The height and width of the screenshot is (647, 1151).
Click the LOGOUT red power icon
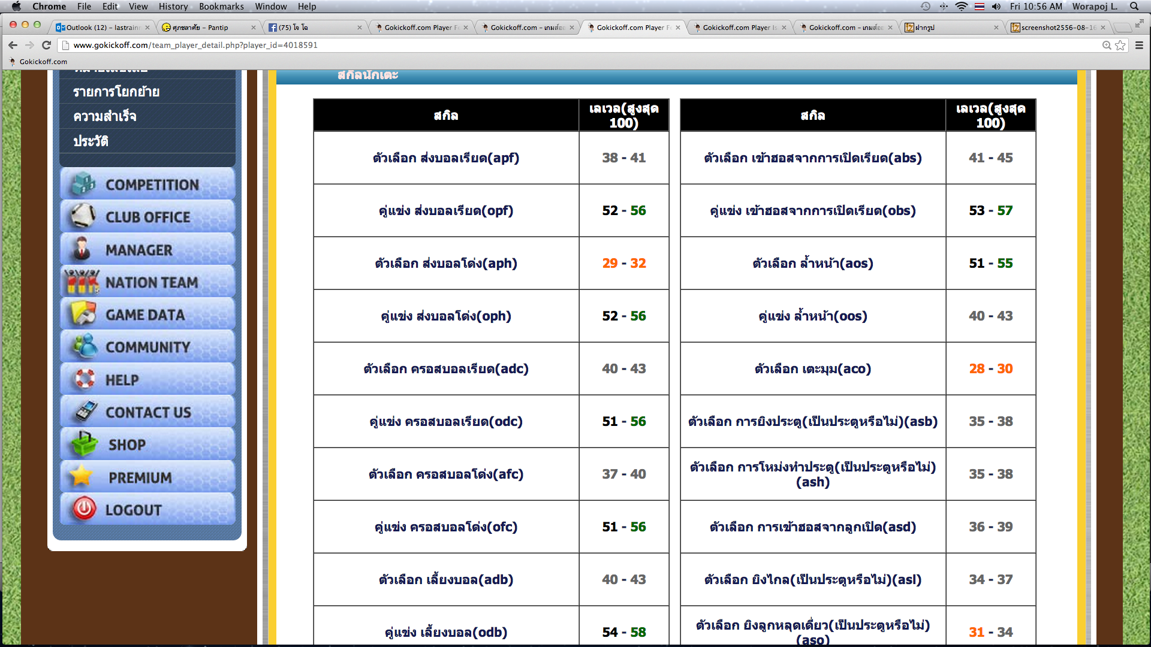click(84, 509)
